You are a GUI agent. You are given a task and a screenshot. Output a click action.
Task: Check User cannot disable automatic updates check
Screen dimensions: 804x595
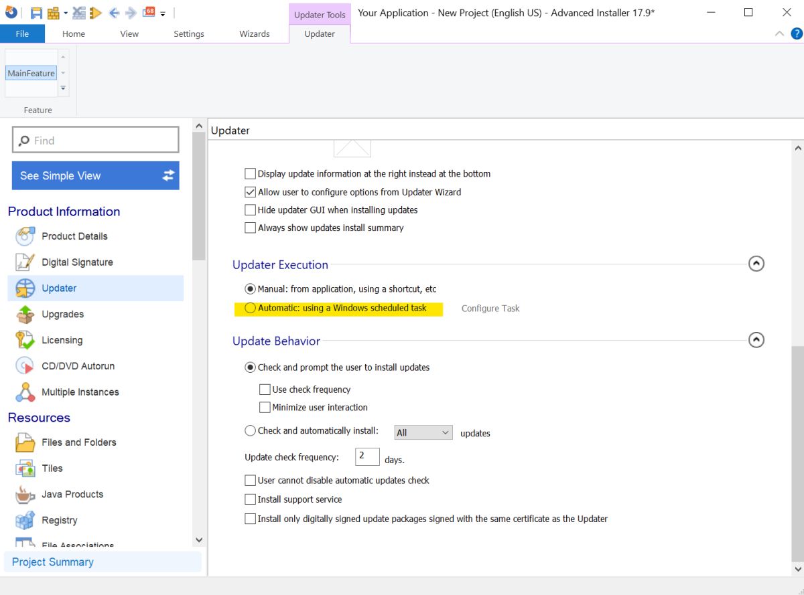coord(250,481)
